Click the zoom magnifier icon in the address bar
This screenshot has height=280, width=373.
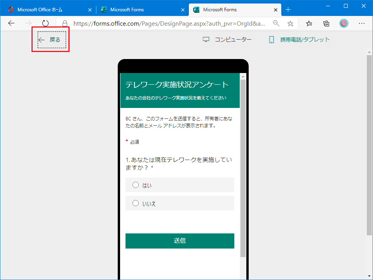point(276,23)
